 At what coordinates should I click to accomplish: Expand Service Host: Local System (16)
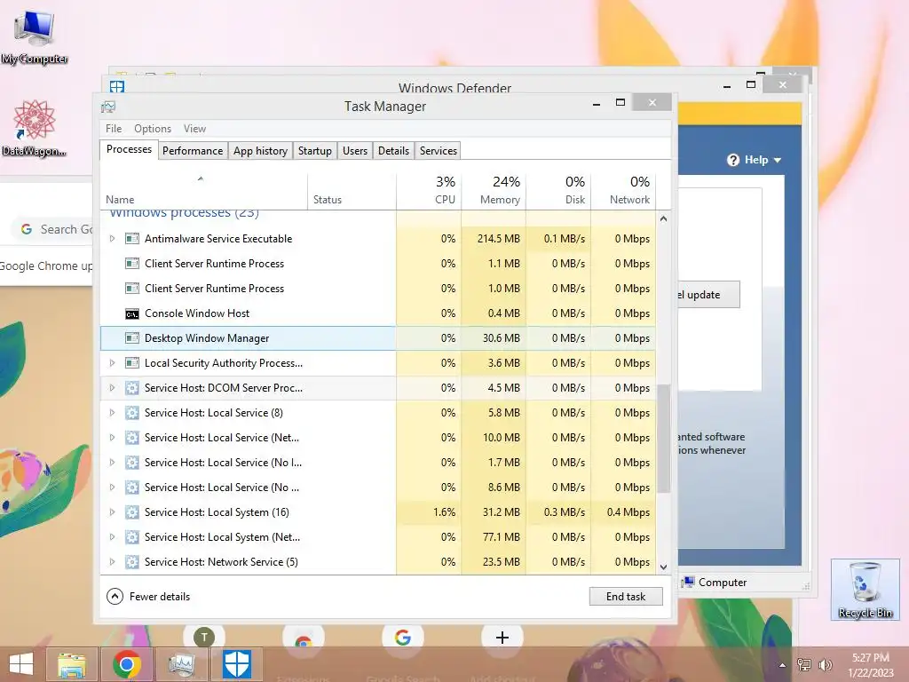113,512
